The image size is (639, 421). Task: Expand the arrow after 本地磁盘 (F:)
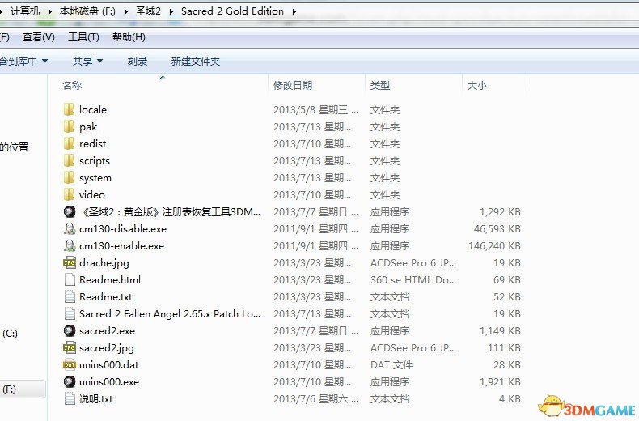click(126, 11)
